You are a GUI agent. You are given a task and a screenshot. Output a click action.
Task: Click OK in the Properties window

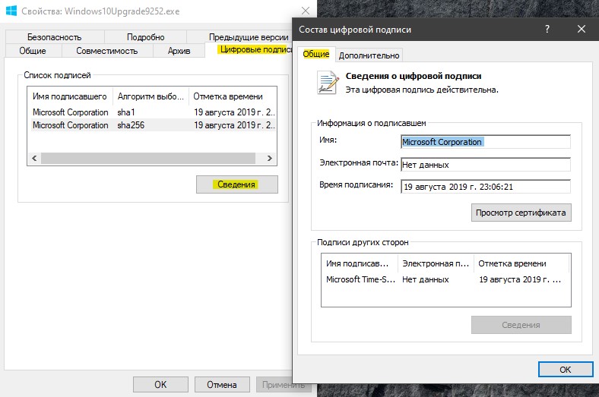click(x=160, y=384)
